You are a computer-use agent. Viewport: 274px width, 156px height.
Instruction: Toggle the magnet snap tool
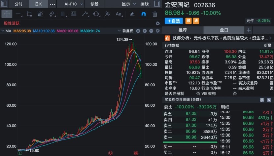pos(144,14)
